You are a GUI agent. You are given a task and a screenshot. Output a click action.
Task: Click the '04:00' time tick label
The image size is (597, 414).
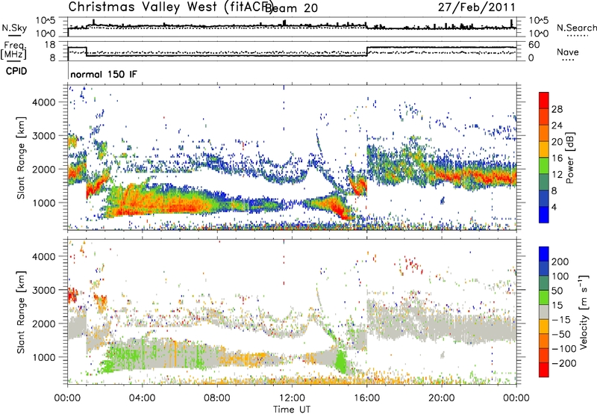click(x=142, y=398)
